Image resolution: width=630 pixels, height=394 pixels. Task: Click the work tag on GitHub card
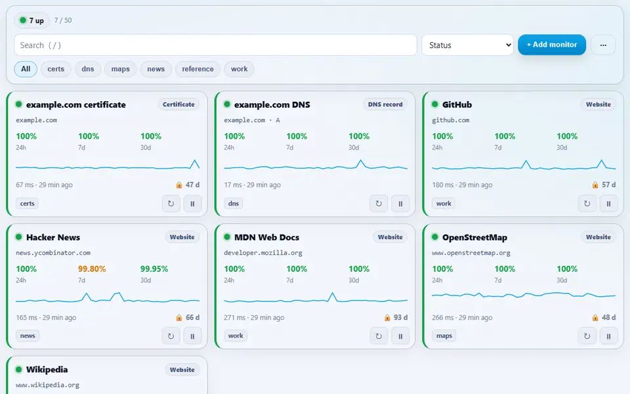tap(444, 204)
